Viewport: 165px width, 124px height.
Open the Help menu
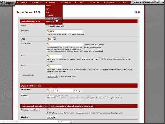[x=125, y=2]
